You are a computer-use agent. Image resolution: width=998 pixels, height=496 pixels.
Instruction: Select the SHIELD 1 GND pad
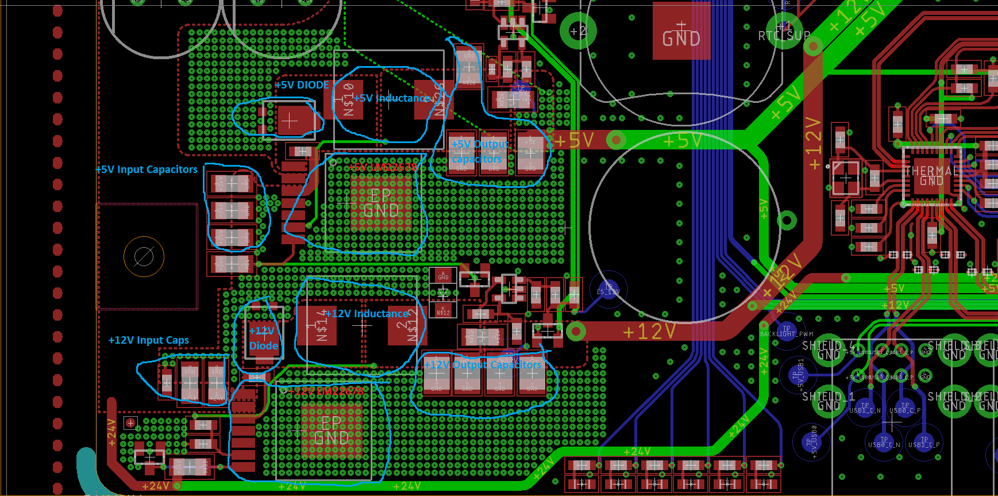pos(829,401)
